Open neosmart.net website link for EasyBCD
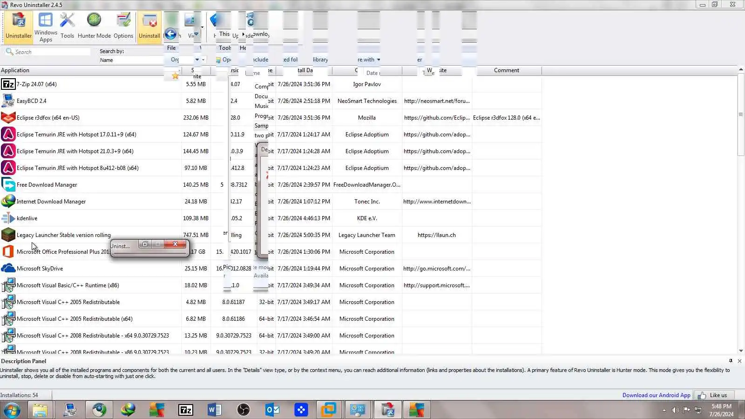 coord(437,101)
